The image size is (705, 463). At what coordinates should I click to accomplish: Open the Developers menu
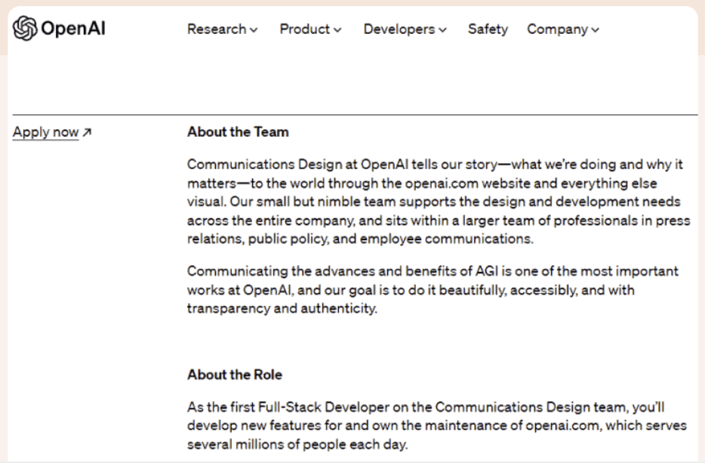[x=399, y=29]
